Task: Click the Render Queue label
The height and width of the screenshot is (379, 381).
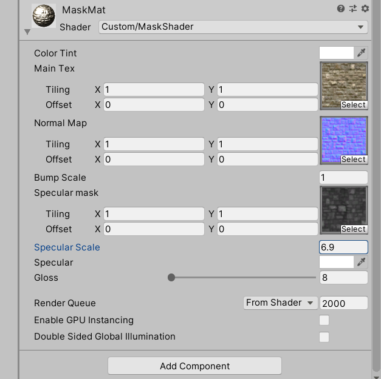Action: click(x=65, y=303)
